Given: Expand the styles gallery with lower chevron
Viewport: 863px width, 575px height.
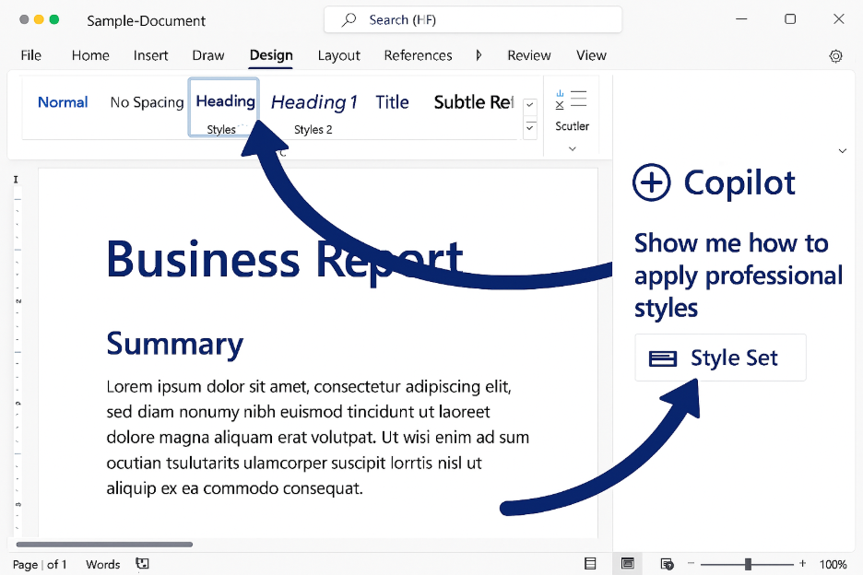Looking at the screenshot, I should pyautogui.click(x=530, y=128).
